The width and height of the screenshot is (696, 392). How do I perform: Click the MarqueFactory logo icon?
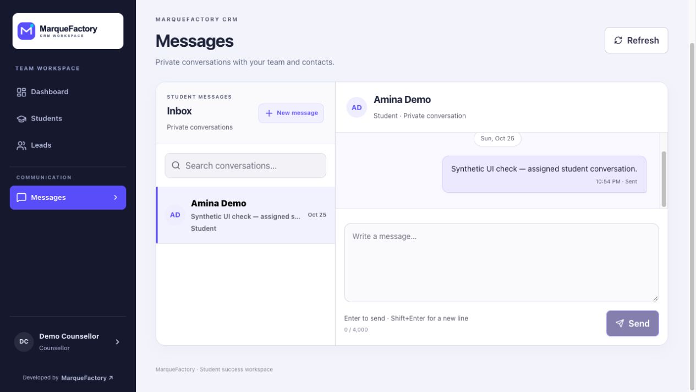tap(26, 31)
